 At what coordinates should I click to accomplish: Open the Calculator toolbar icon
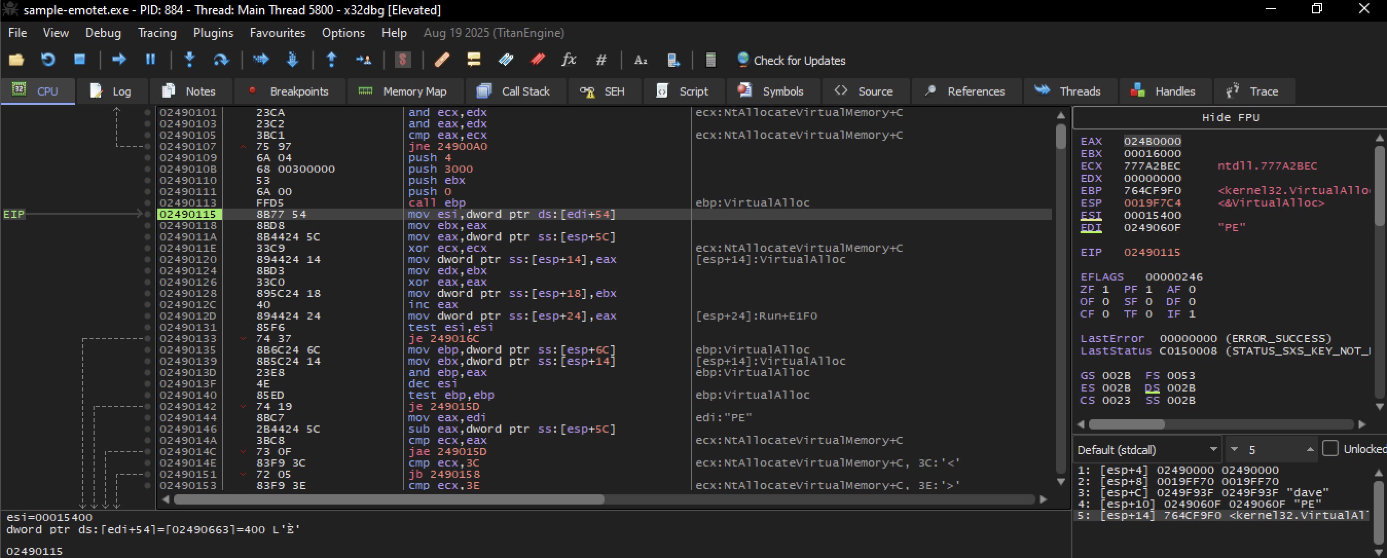coord(711,60)
